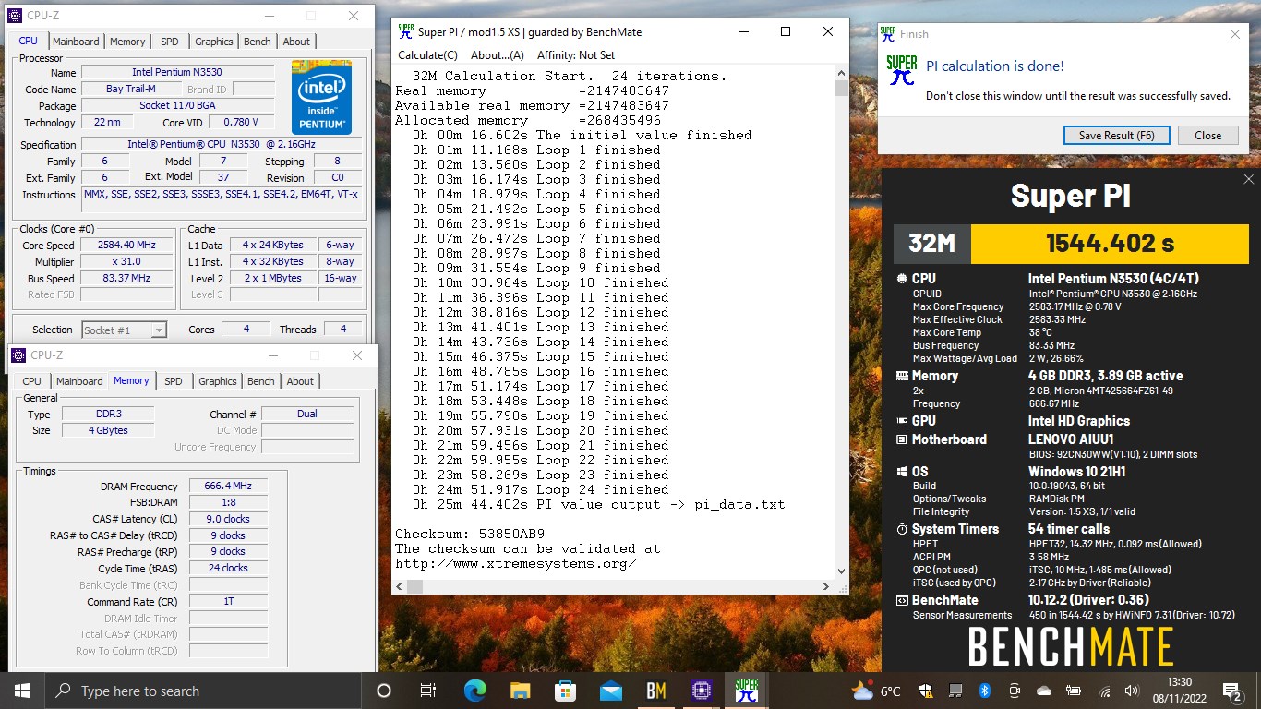
Task: Open network tray icon
Action: [x=1102, y=691]
